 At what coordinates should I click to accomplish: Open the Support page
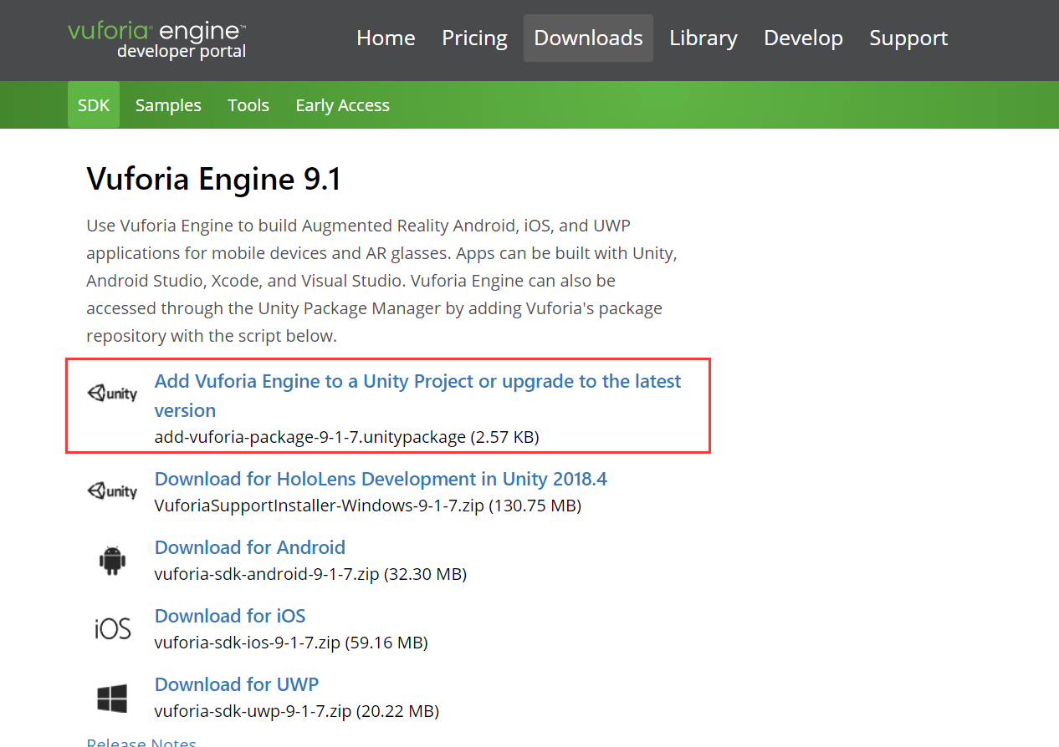[908, 38]
